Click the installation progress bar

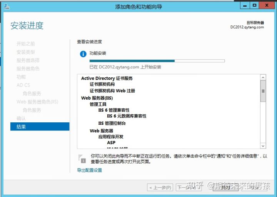coord(157,61)
